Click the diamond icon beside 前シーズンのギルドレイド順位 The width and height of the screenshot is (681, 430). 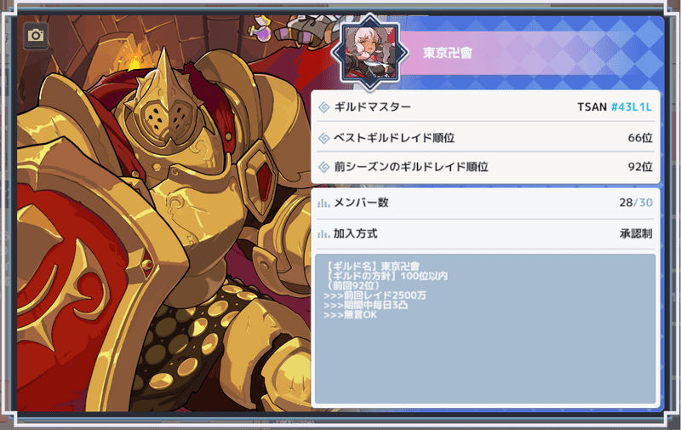324,167
